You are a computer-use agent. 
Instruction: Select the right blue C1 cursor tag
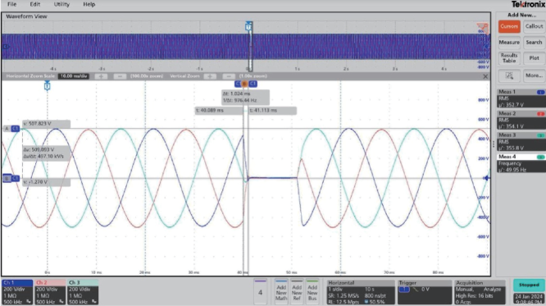253,84
